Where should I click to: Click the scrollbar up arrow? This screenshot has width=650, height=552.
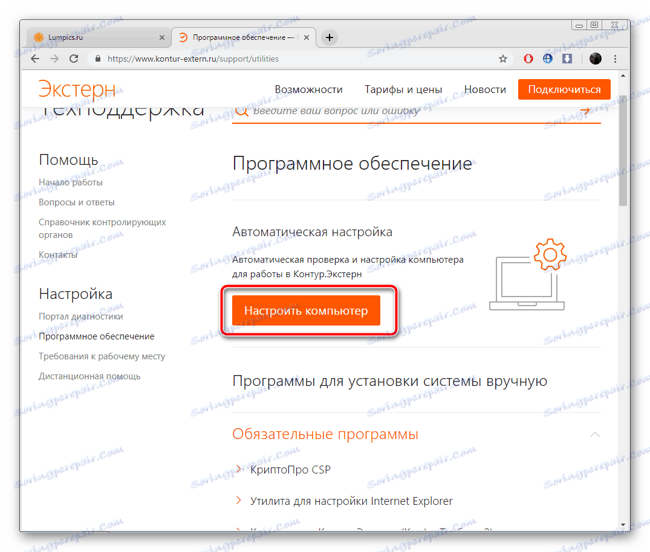point(623,75)
